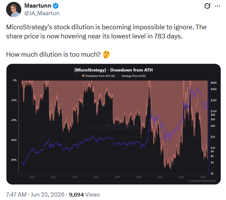The width and height of the screenshot is (226, 200).
Task: Click the red Drawdown legend circle swatch
Action: point(83,76)
